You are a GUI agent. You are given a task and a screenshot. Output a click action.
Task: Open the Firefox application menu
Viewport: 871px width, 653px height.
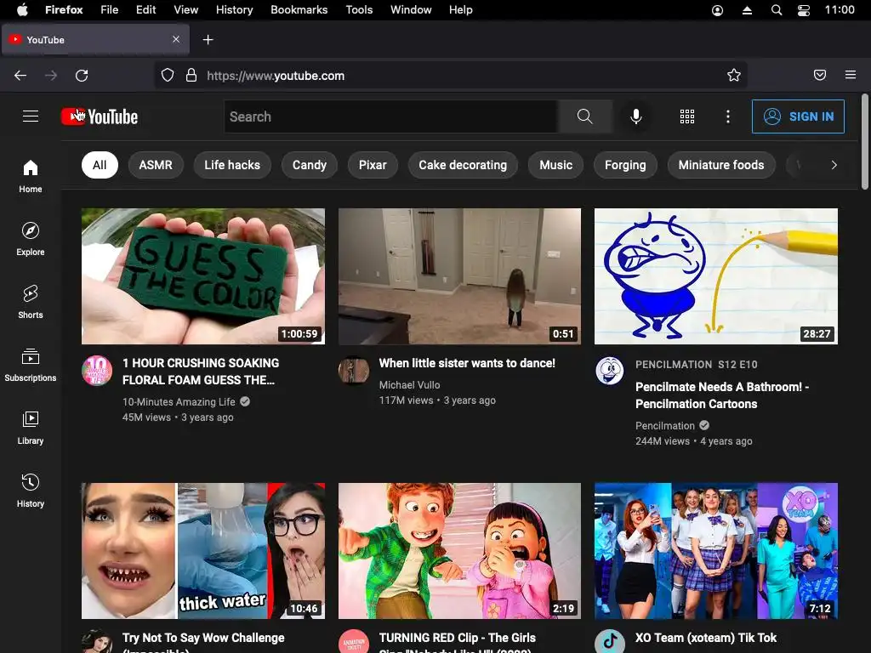(x=851, y=75)
